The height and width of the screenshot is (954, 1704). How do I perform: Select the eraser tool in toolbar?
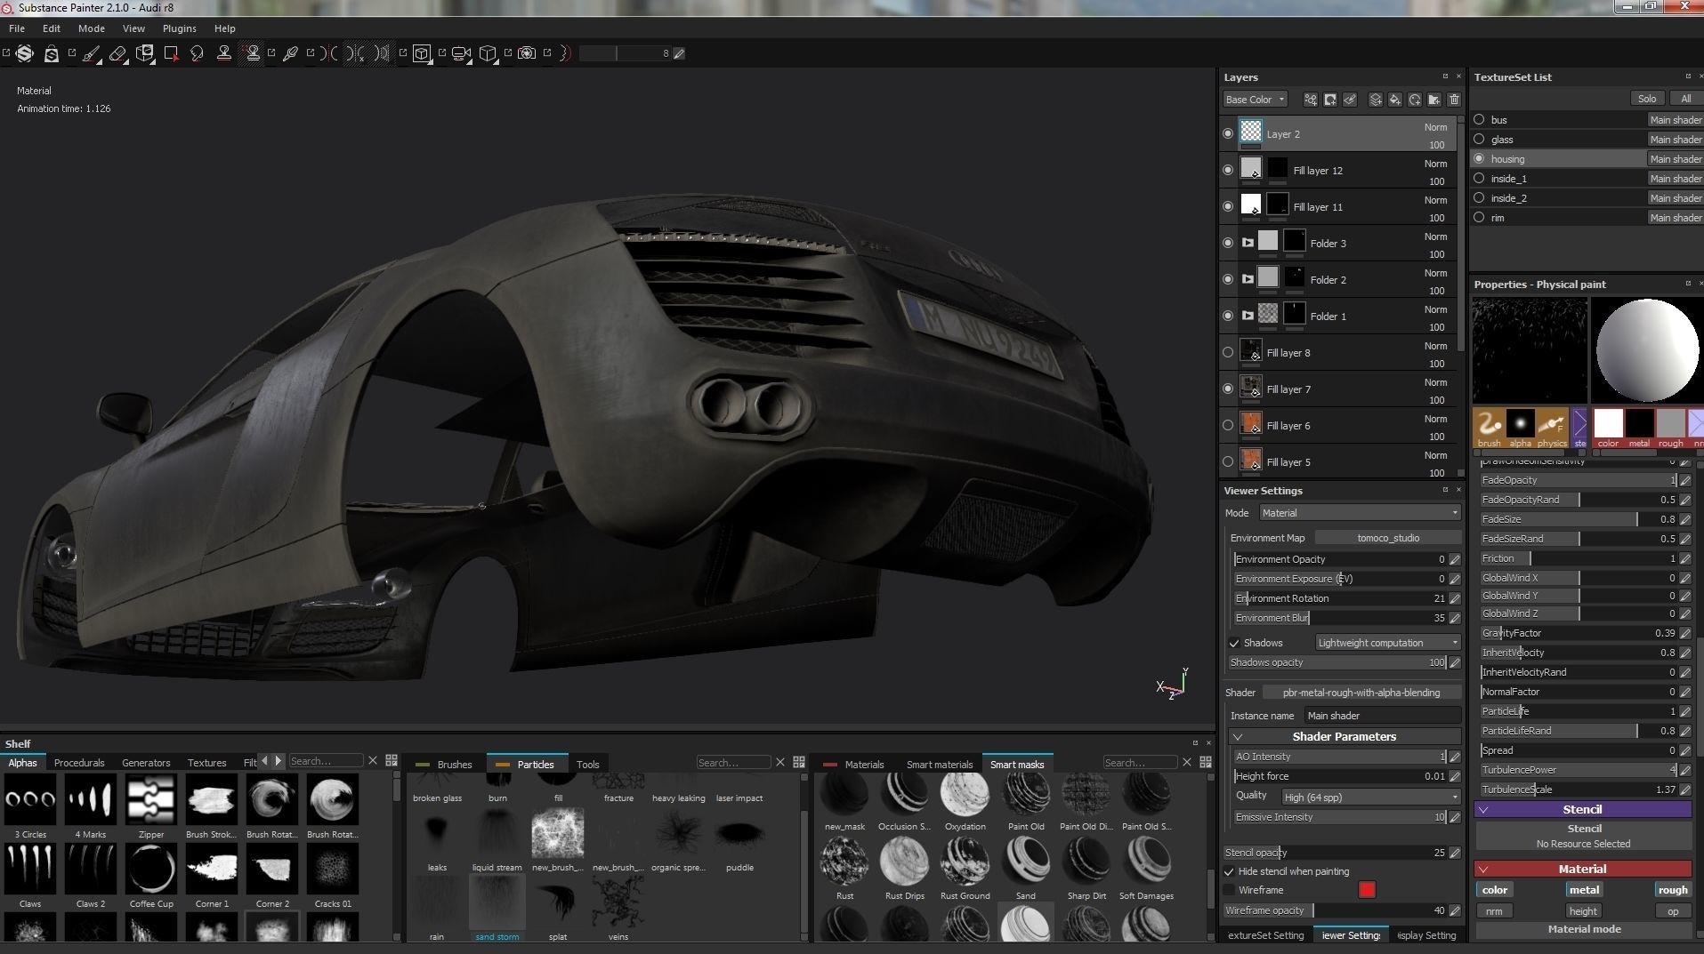(117, 54)
